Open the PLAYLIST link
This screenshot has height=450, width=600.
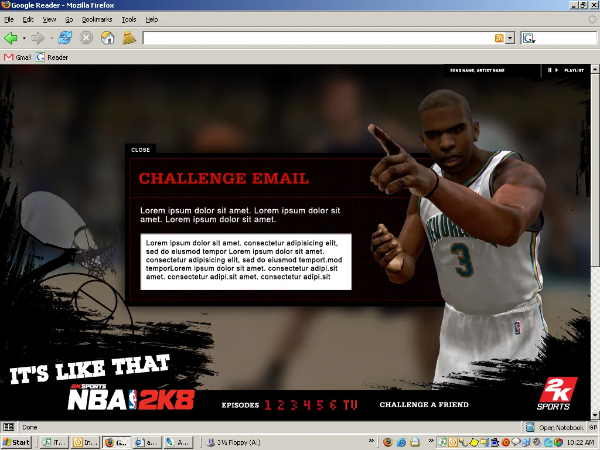574,70
